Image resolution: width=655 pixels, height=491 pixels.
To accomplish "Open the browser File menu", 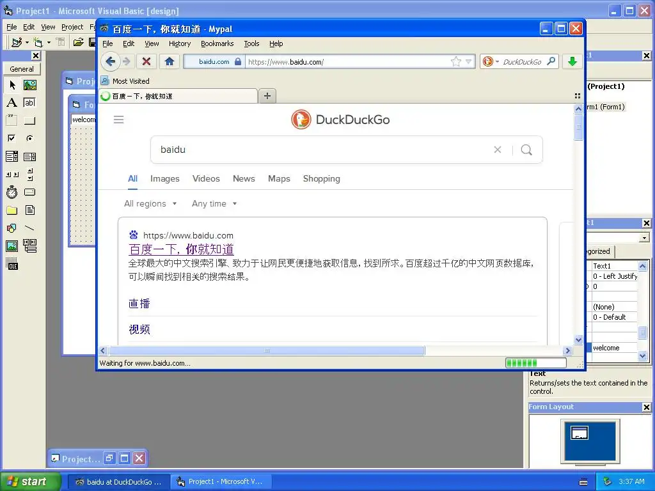I will coord(107,43).
